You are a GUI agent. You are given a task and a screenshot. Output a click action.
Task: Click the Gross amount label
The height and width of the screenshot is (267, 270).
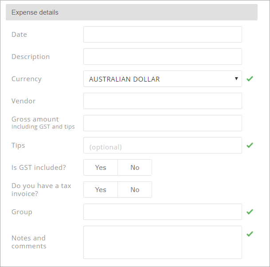35,119
